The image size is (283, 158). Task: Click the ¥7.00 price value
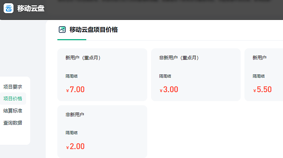75,90
